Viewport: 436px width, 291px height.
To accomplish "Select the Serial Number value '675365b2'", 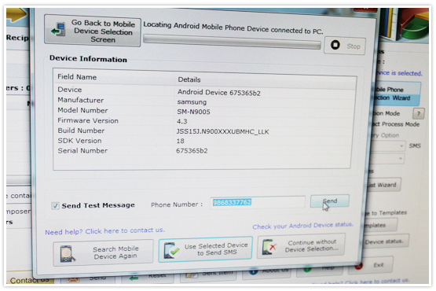I will [192, 151].
